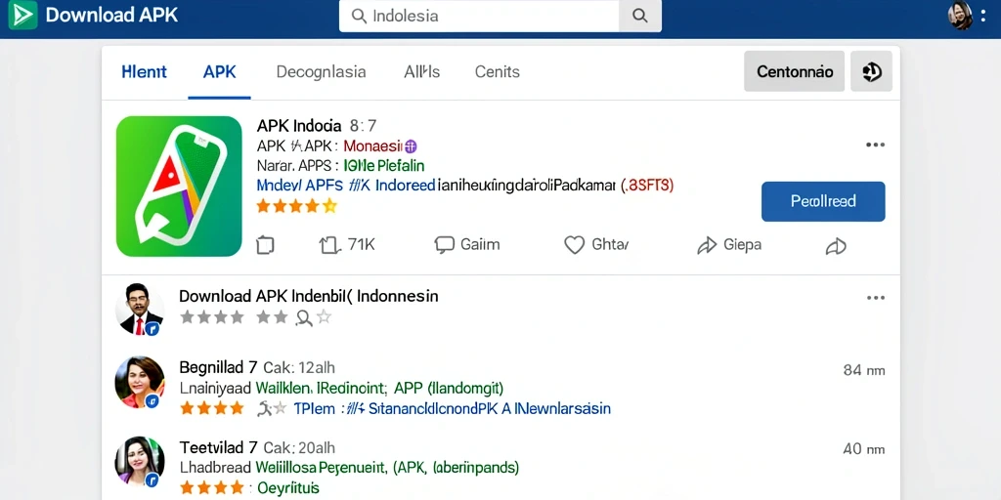Open the Wailklen IRedinoint APP link
This screenshot has width=1001, height=500.
point(379,388)
